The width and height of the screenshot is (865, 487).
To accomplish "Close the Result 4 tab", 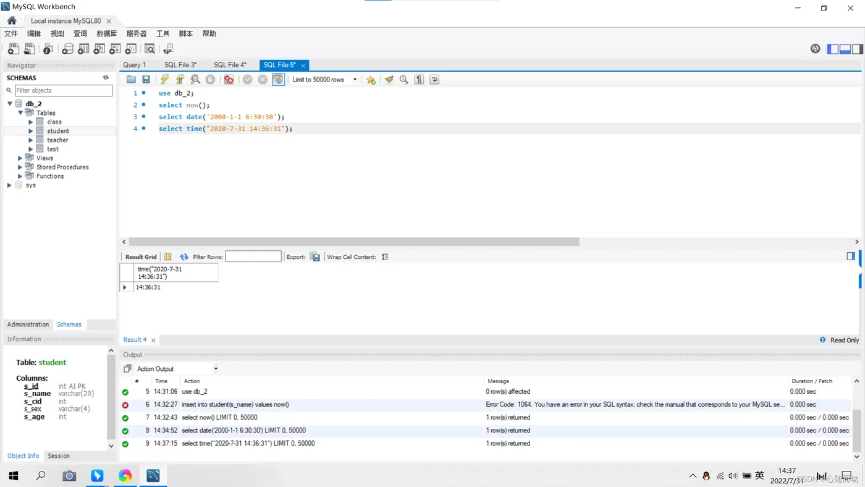I will [154, 341].
